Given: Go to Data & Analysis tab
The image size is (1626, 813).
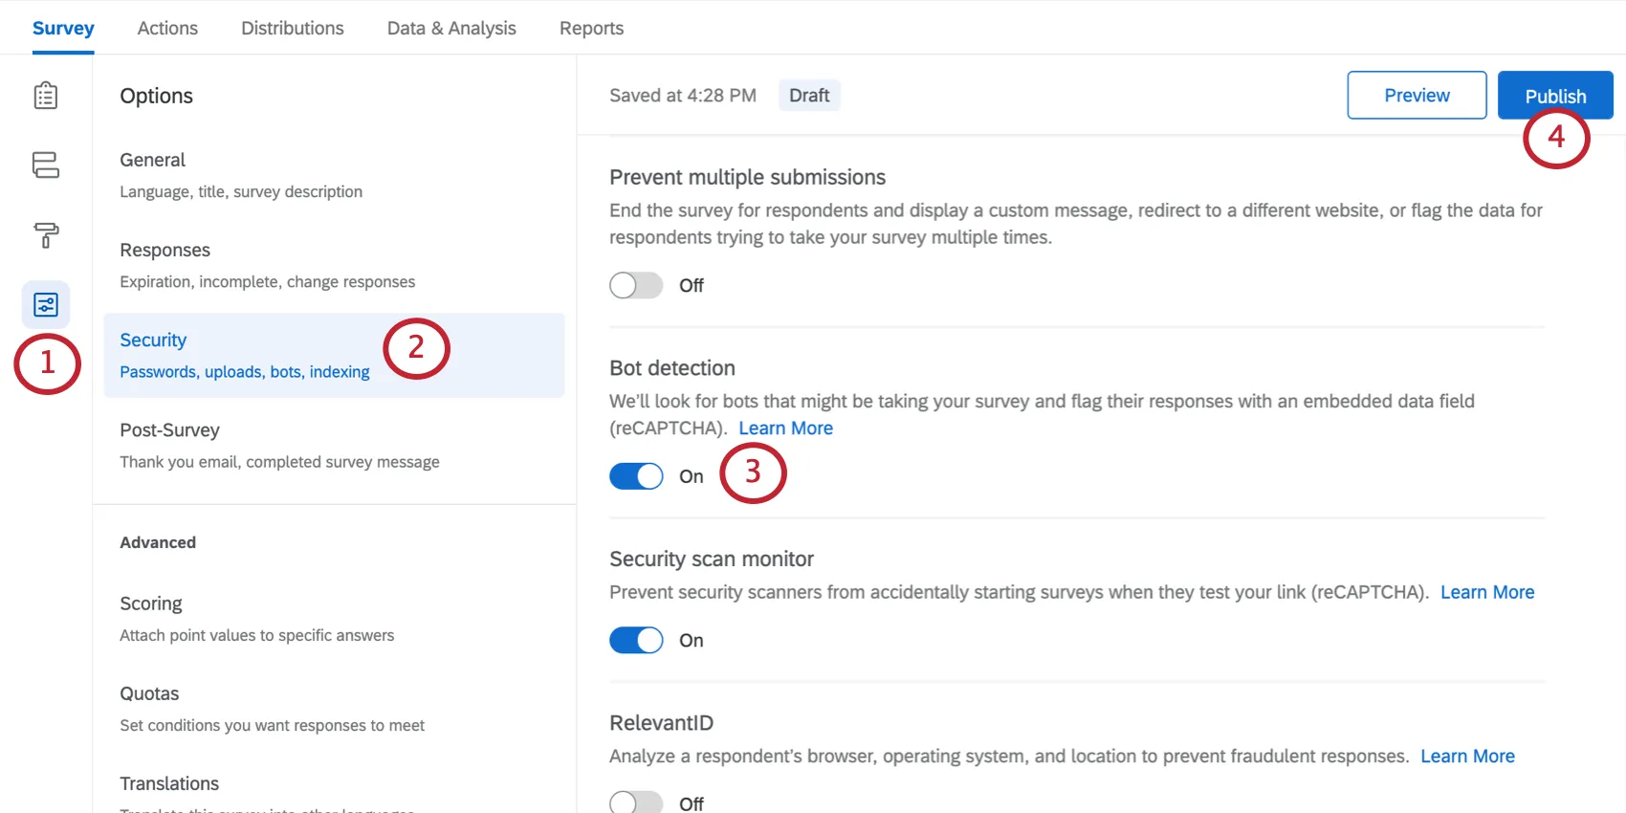Looking at the screenshot, I should [x=451, y=29].
